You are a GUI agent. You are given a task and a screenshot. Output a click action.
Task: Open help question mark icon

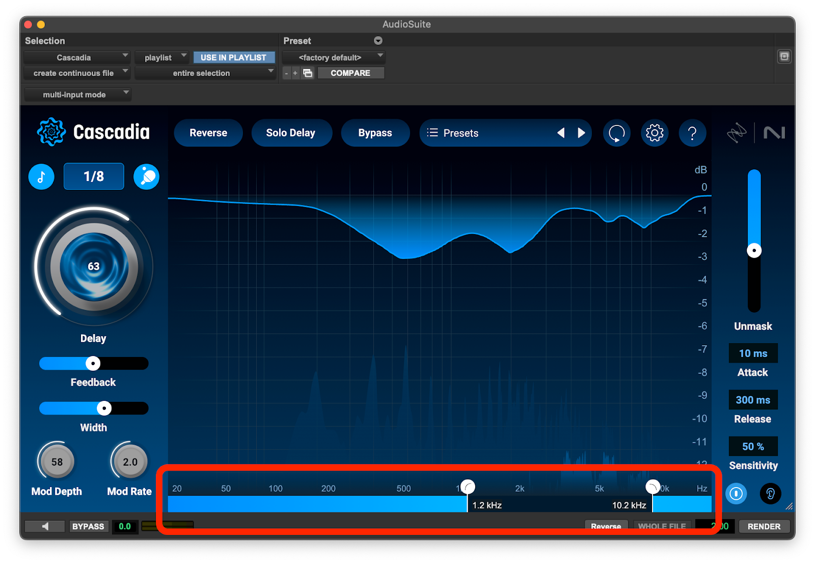692,134
